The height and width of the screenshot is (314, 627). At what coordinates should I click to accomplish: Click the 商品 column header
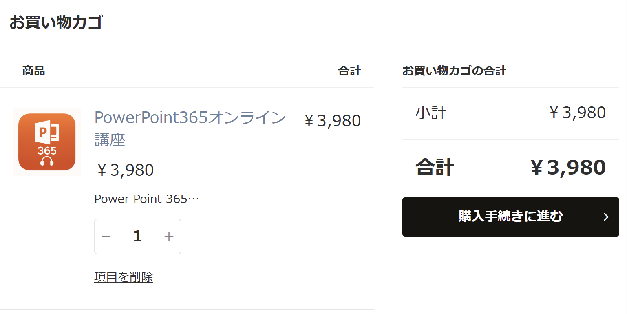tap(33, 71)
